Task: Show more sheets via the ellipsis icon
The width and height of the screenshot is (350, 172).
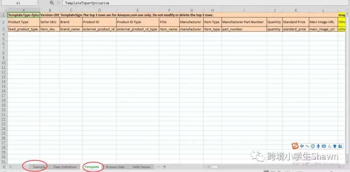Action: tap(158, 167)
